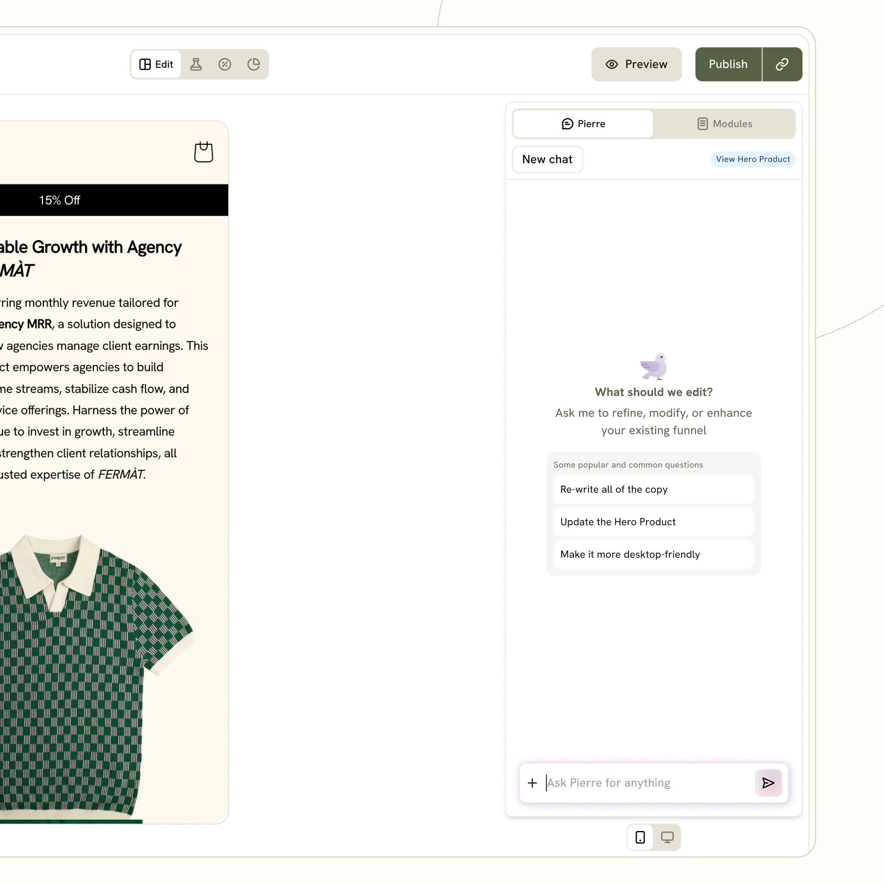Open the percent discount icon
Image resolution: width=884 pixels, height=884 pixels.
[225, 64]
